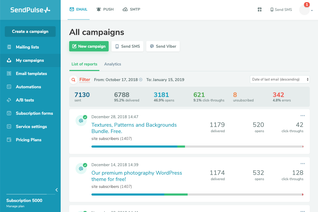The width and height of the screenshot is (318, 212).
Task: Click the Automations sidebar icon
Action: coord(9,87)
